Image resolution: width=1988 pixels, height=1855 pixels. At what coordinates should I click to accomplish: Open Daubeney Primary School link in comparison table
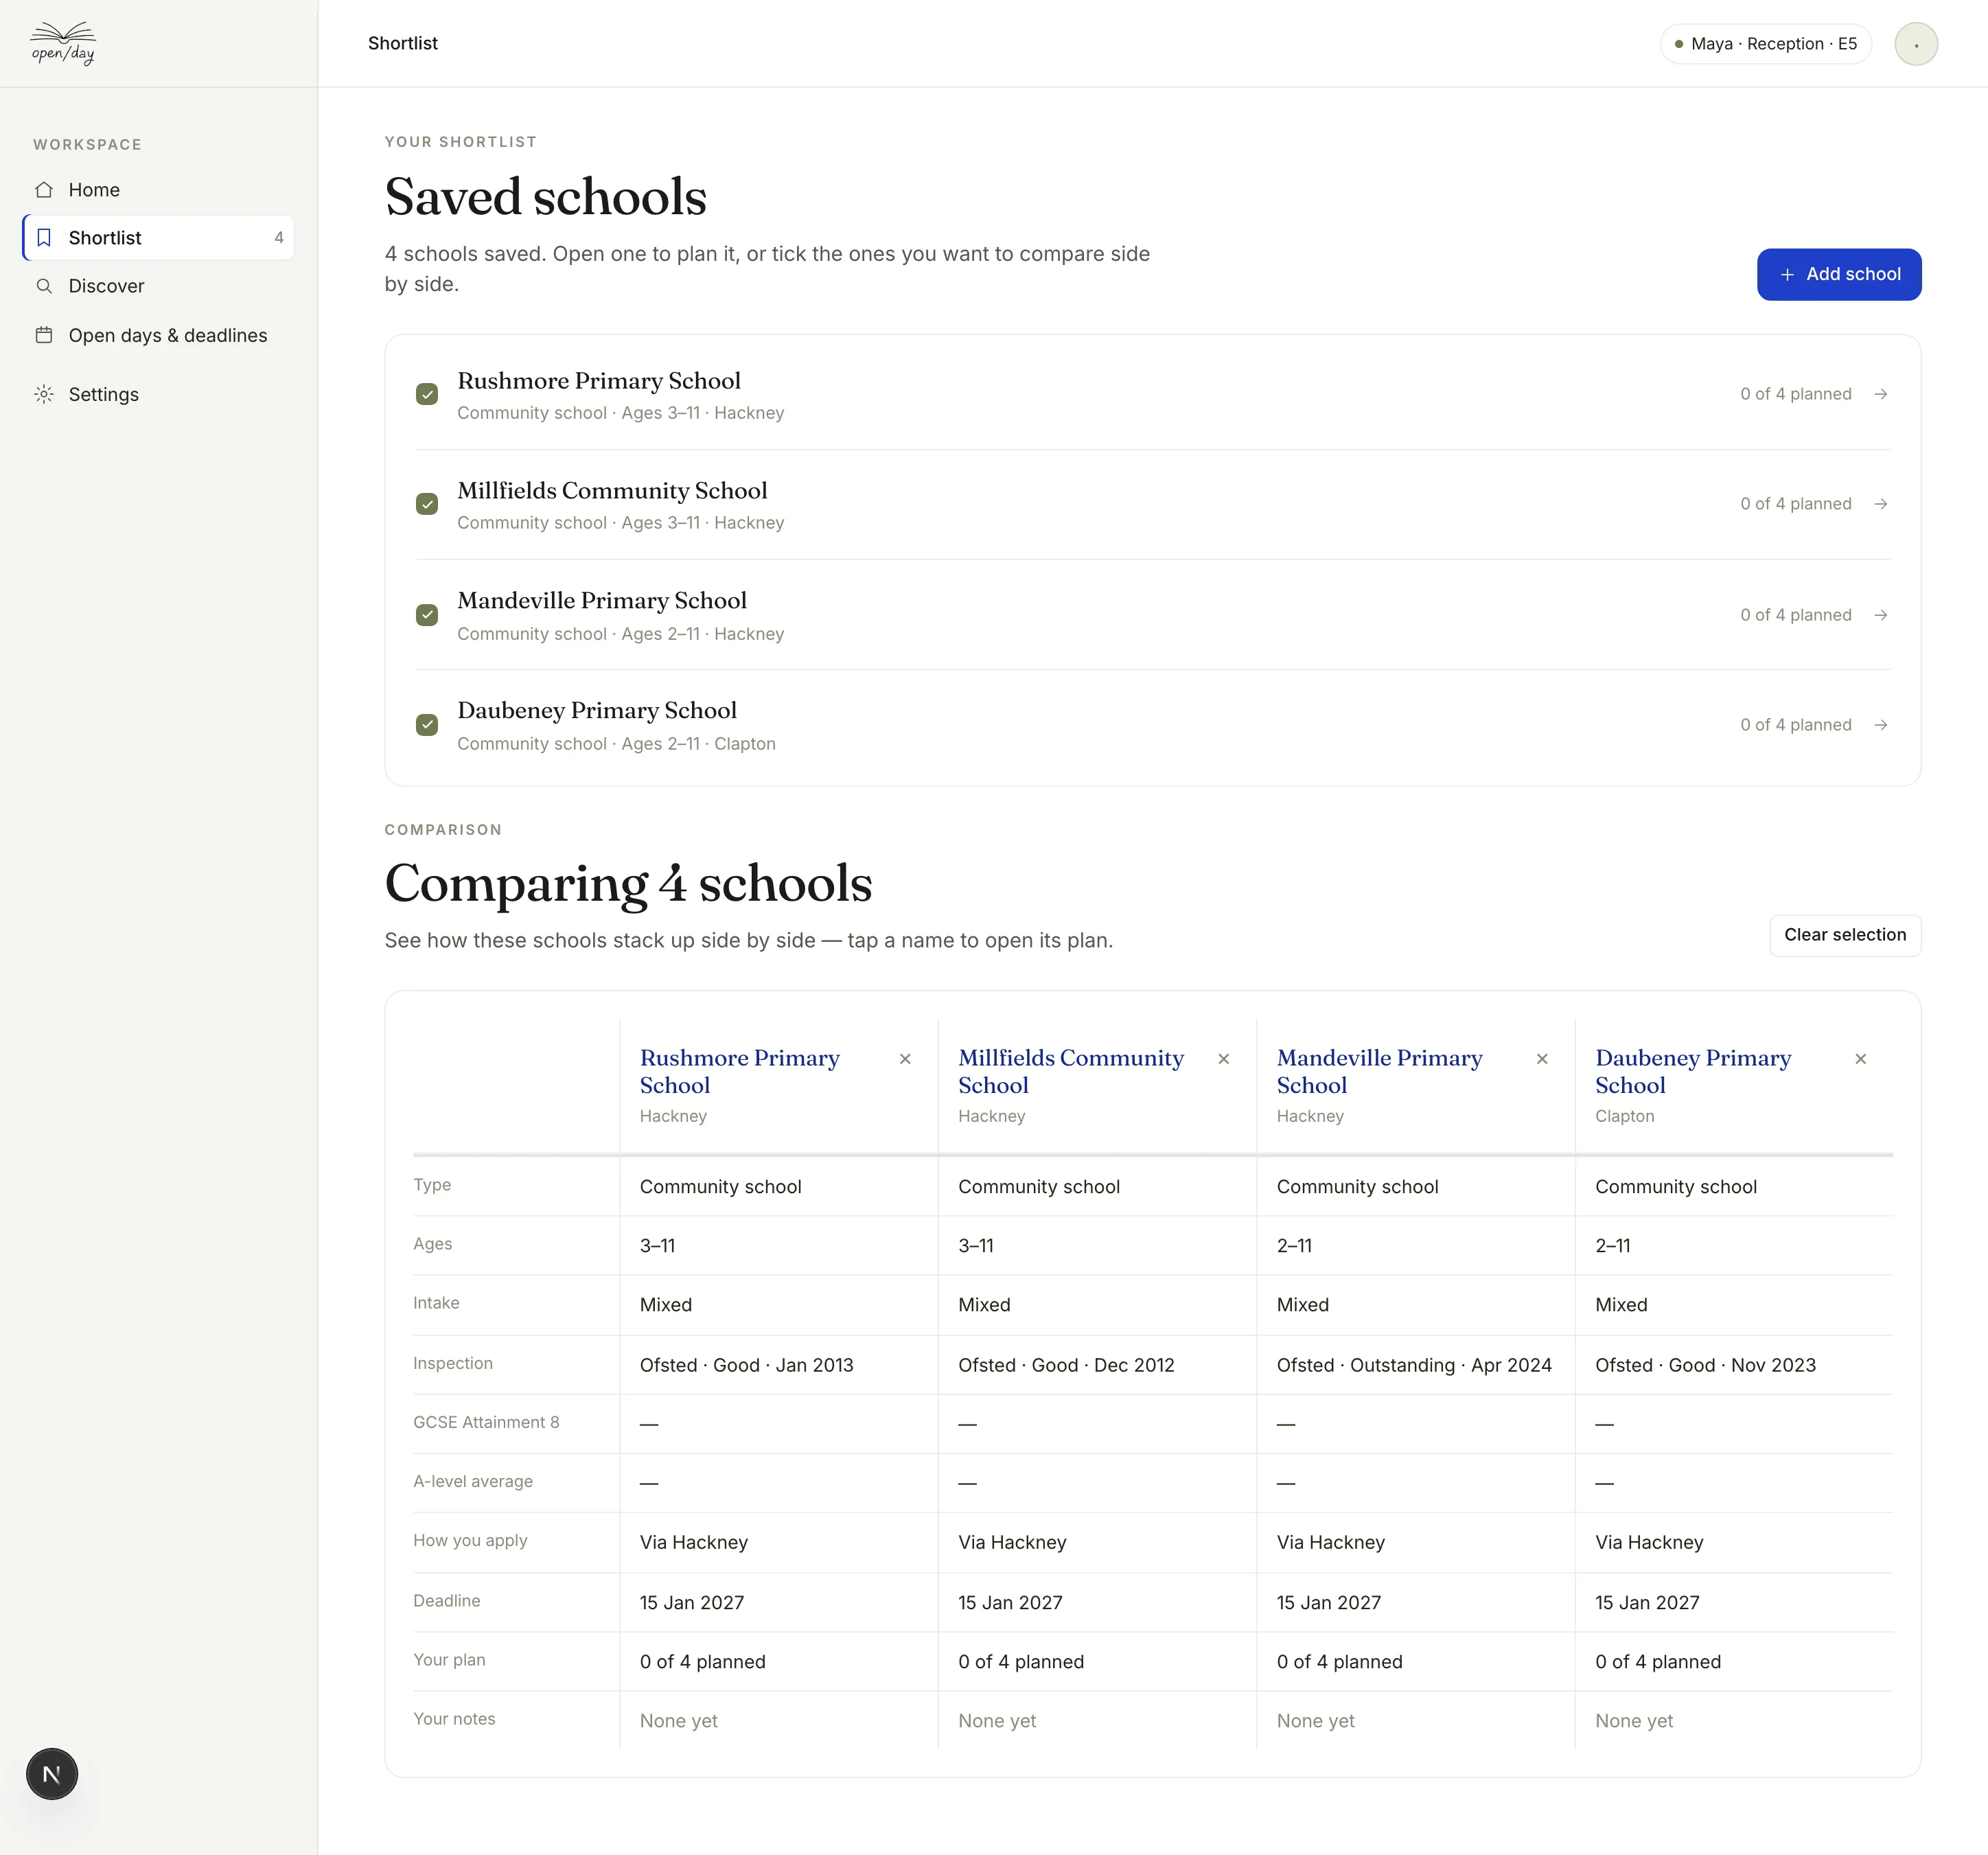1693,1071
